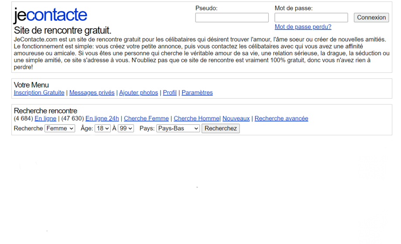Viewport: 401px width, 244px height.
Task: Click the jecontacte logo
Action: click(x=50, y=15)
